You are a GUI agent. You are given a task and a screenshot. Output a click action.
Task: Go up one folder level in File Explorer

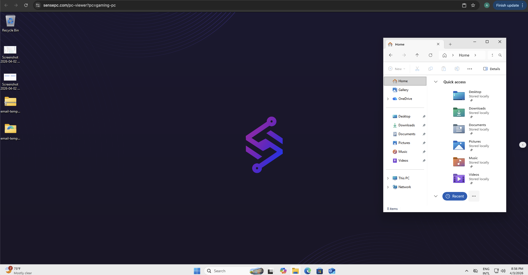click(x=417, y=55)
